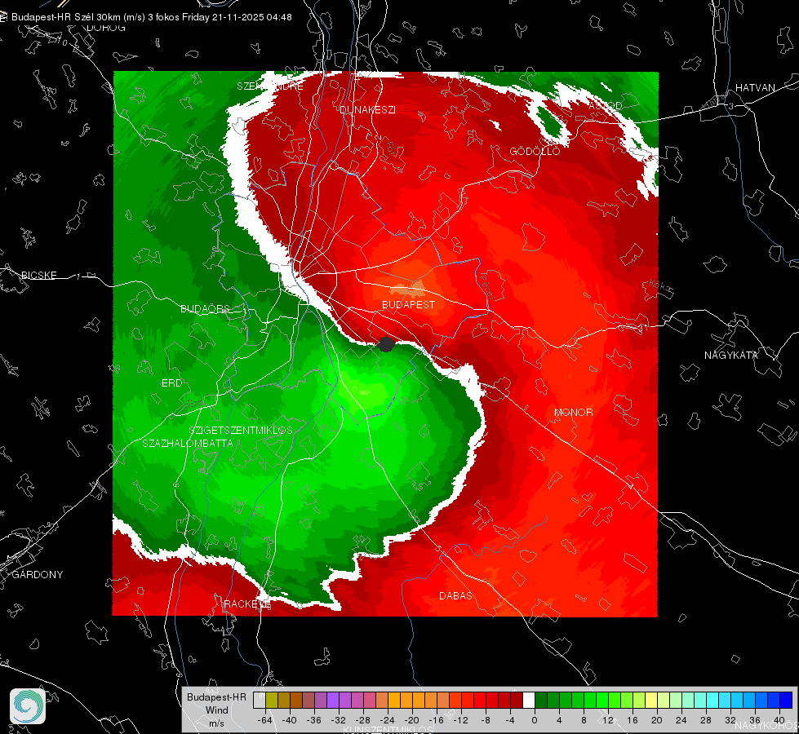The image size is (799, 734).
Task: Click the SZIGETSZENTMIKLÓS town label
Action: [241, 430]
